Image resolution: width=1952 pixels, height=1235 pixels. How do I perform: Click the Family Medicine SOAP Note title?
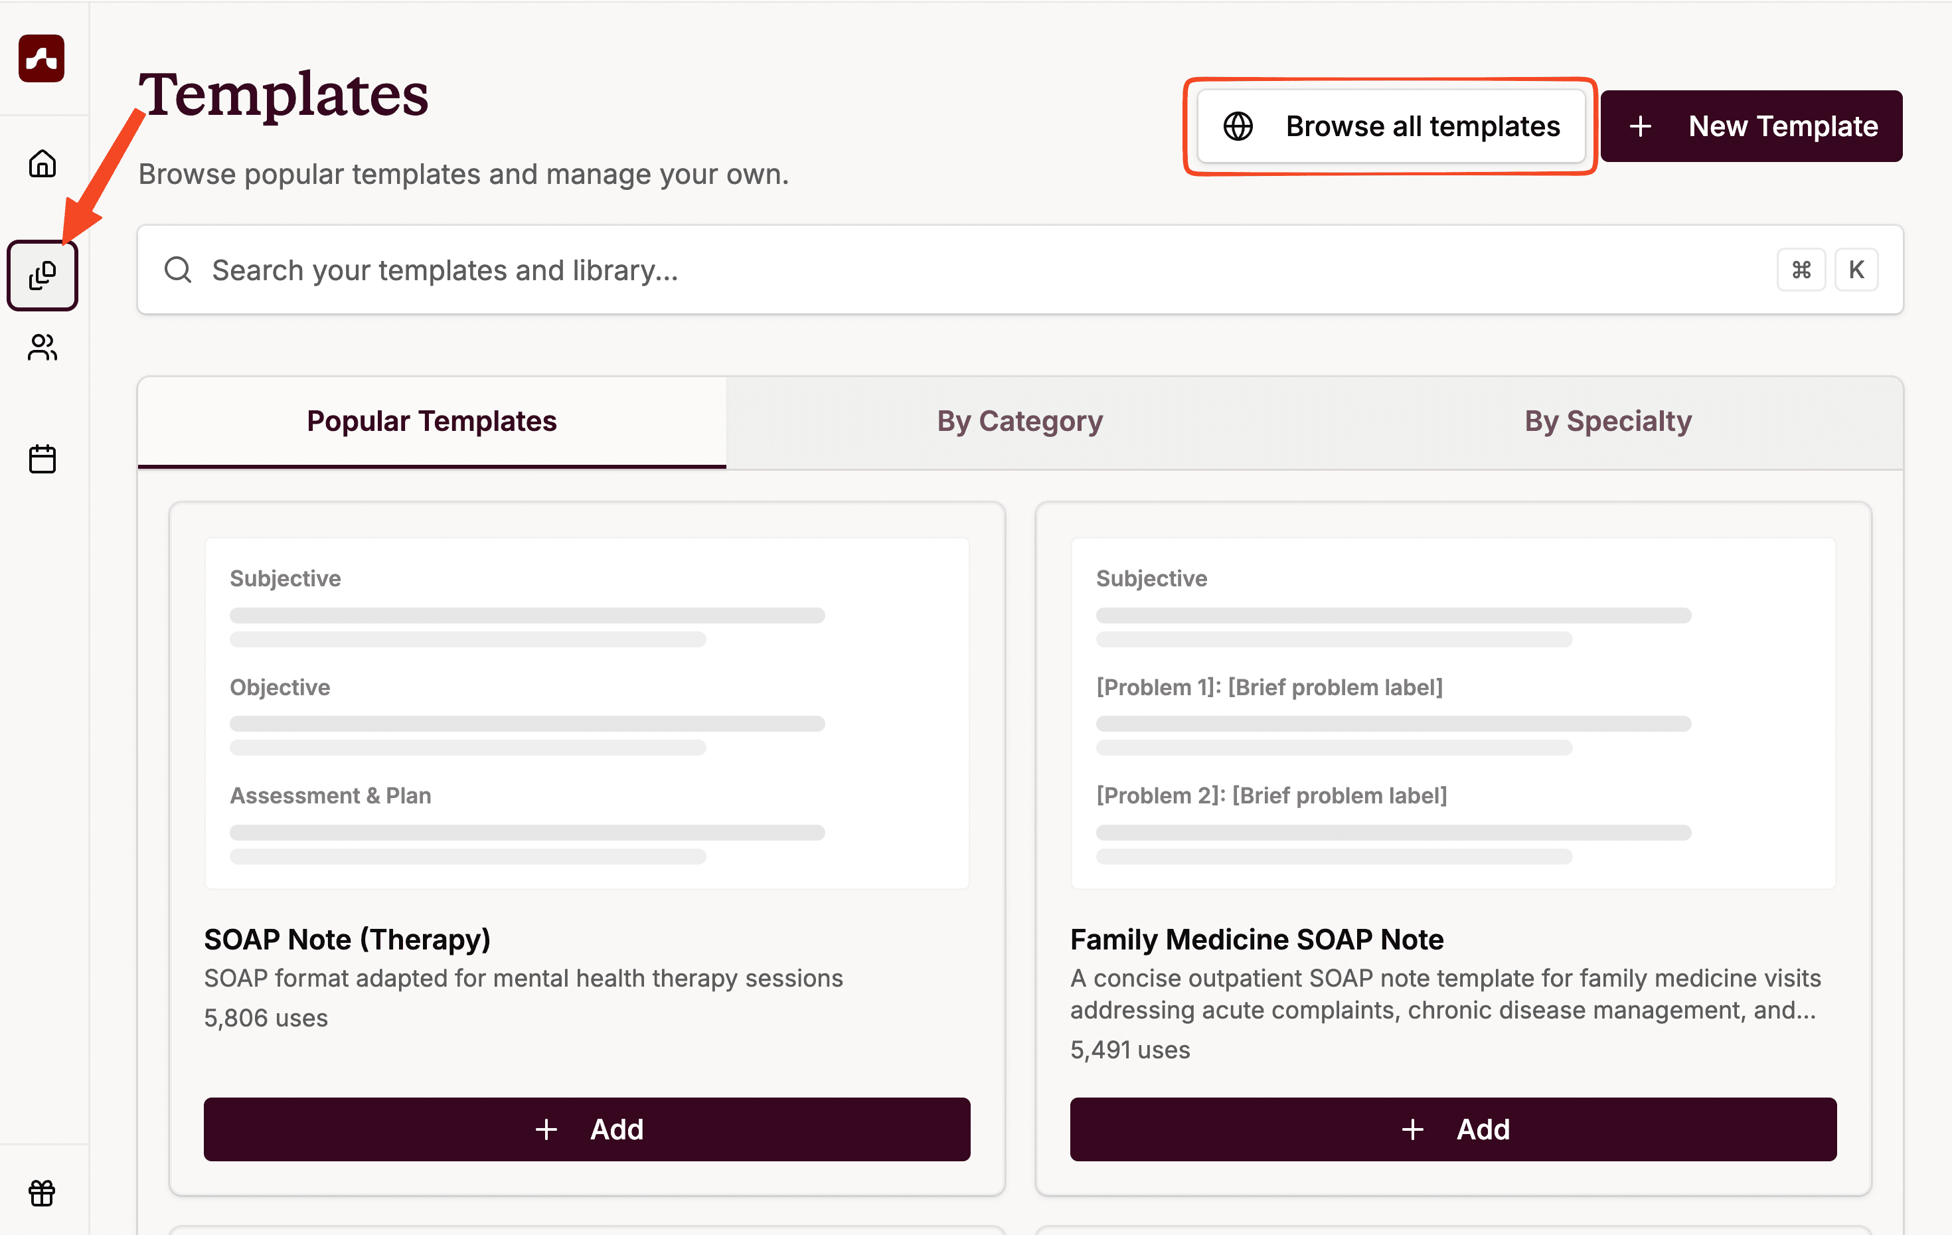(1256, 939)
